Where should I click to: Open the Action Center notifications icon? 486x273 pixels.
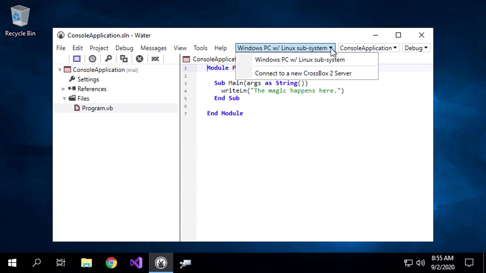click(469, 263)
